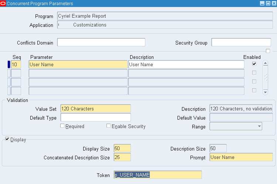Image resolution: width=277 pixels, height=184 pixels.
Task: Focus the Conflicts Domain field
Action: (101, 42)
